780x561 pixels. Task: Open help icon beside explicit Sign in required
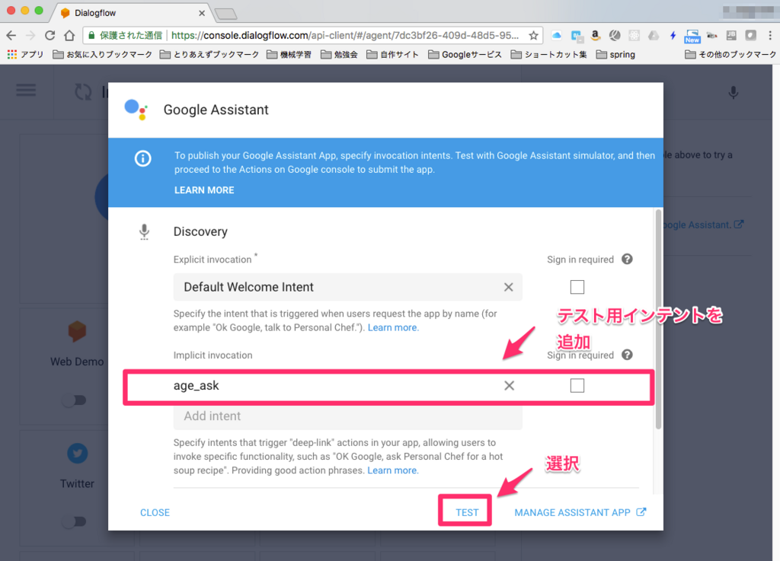coord(628,259)
